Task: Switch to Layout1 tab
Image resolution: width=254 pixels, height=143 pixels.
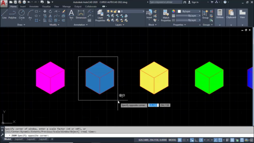Action: coord(19,139)
